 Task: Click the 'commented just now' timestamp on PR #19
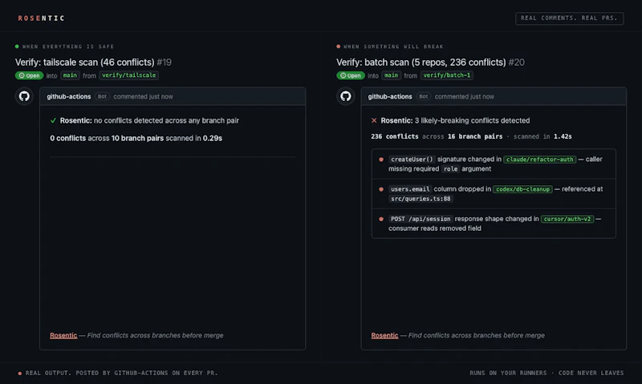pos(144,96)
